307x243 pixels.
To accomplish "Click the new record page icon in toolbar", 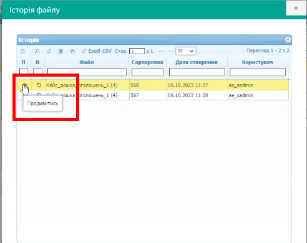I will 22,51.
